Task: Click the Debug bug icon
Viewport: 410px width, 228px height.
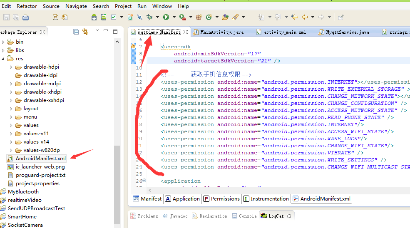Action: pos(149,17)
